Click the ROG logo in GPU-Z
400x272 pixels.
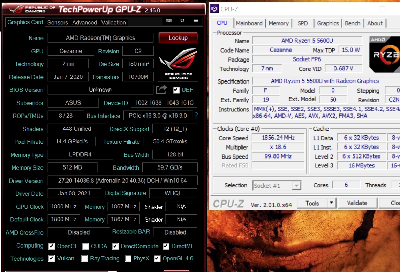[178, 64]
